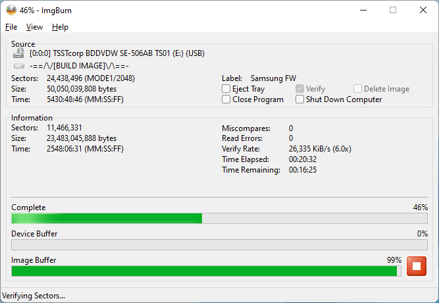Tick the Delete Image checkbox
The width and height of the screenshot is (439, 303).
coord(357,89)
